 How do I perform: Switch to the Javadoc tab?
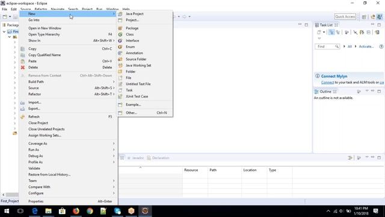coord(135,158)
